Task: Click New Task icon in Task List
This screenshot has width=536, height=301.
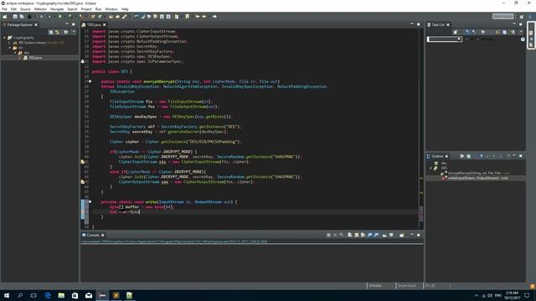Action: coord(456,32)
